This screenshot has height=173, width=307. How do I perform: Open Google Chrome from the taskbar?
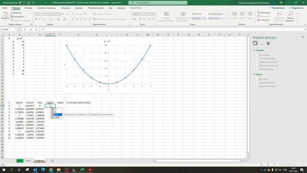[x=51, y=170]
